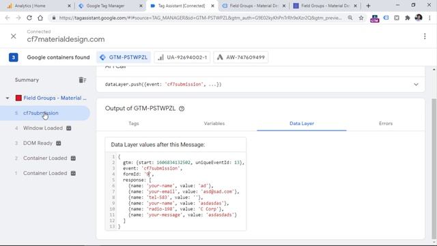Go forward in the browser
The height and width of the screenshot is (246, 437).
[18, 18]
